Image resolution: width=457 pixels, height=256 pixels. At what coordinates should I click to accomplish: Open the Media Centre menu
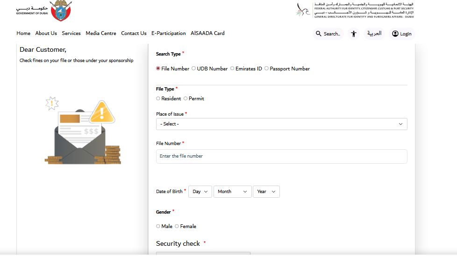click(101, 33)
